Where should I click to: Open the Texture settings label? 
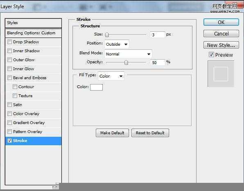click(25, 96)
